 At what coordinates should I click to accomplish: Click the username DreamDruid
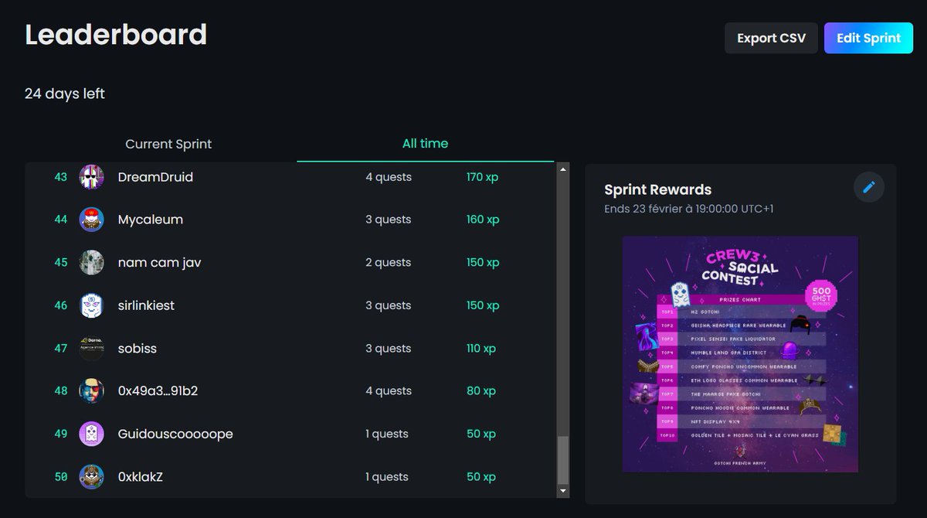tap(155, 177)
